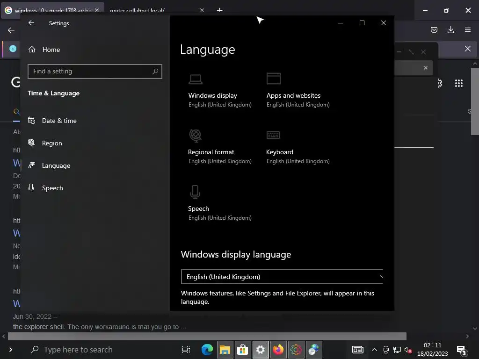Open a new Firefox tab
This screenshot has height=359, width=479.
[x=220, y=10]
